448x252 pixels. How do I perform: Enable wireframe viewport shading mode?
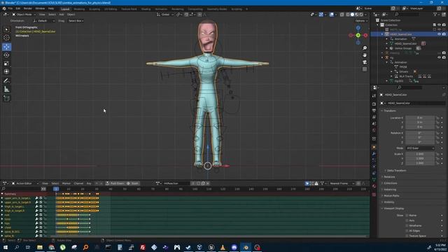[348, 15]
